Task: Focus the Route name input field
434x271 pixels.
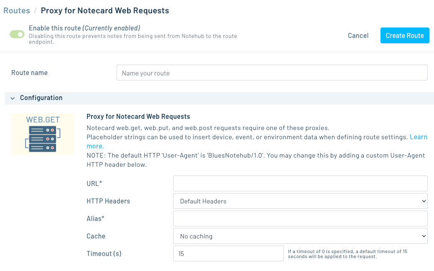Action: [272, 73]
